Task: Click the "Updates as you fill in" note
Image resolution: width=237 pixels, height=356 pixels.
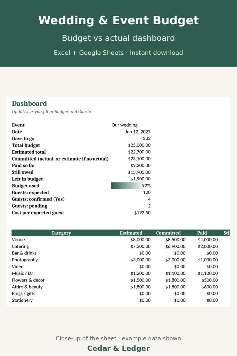Action: pyautogui.click(x=52, y=112)
